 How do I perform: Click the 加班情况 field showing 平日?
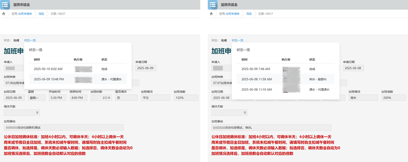point(155,98)
